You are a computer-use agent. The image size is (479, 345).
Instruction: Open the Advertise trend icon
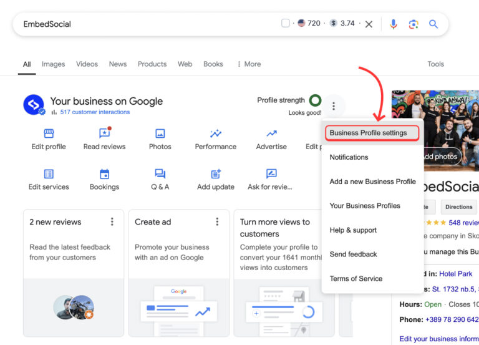click(271, 134)
